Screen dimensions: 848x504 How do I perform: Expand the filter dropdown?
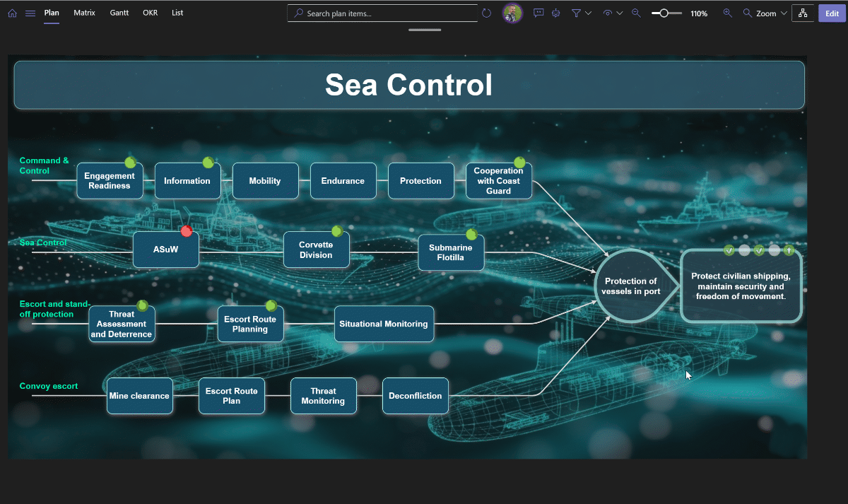(x=581, y=13)
